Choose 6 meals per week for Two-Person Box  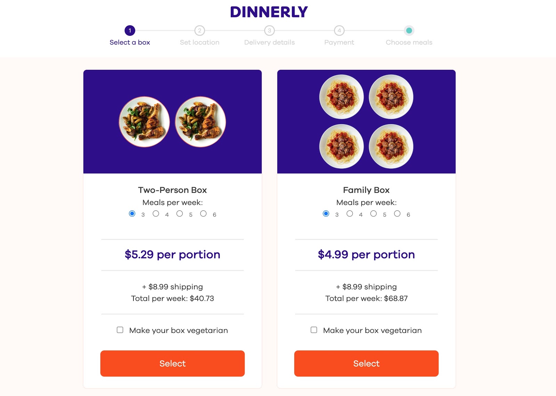coord(203,214)
